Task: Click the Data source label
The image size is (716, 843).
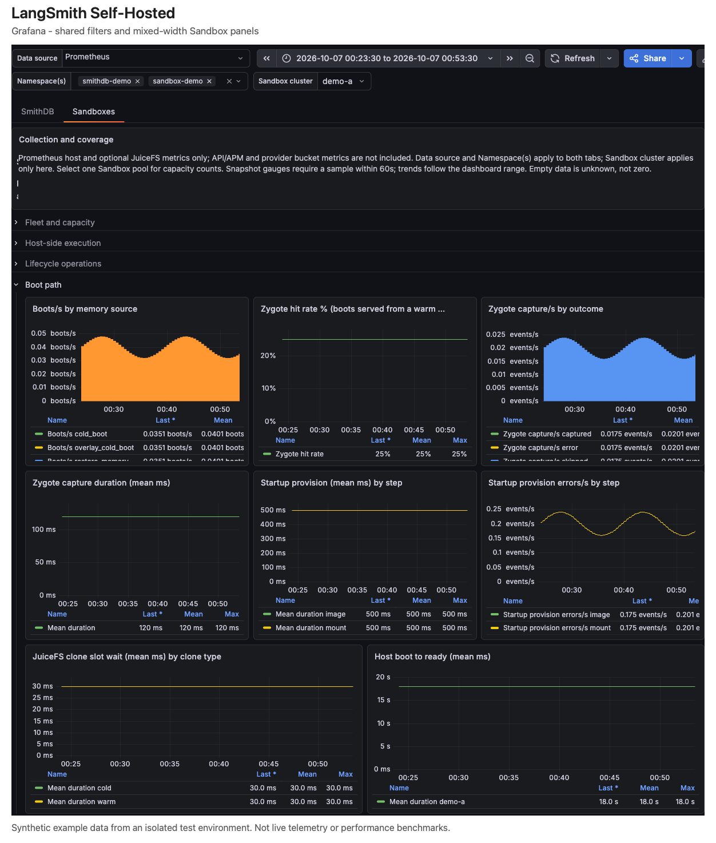Action: coord(37,58)
